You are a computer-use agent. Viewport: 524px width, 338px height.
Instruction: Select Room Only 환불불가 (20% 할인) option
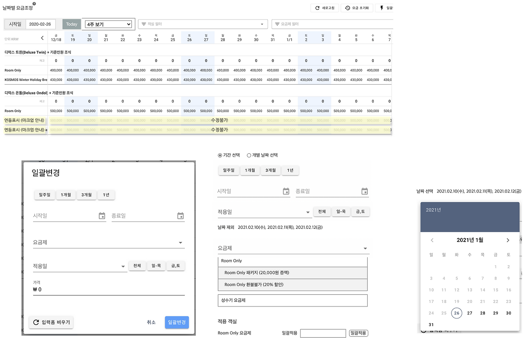click(x=293, y=284)
